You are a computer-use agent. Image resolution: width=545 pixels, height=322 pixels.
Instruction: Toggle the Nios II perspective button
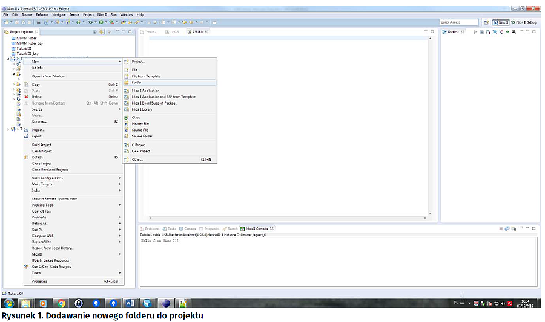click(501, 22)
